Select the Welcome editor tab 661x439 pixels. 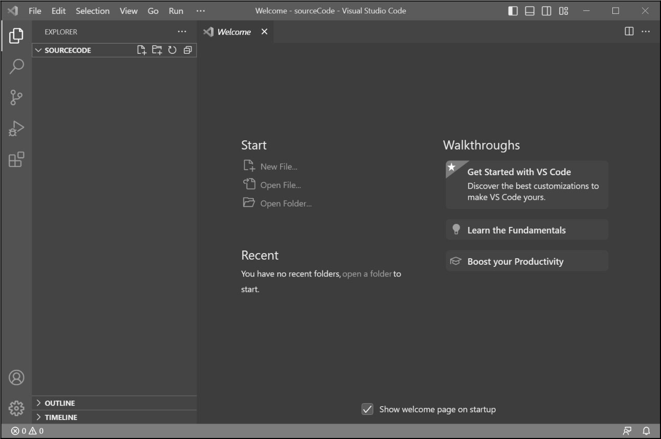tap(235, 32)
